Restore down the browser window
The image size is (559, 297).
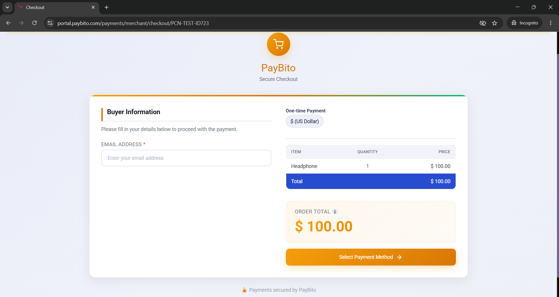click(534, 7)
